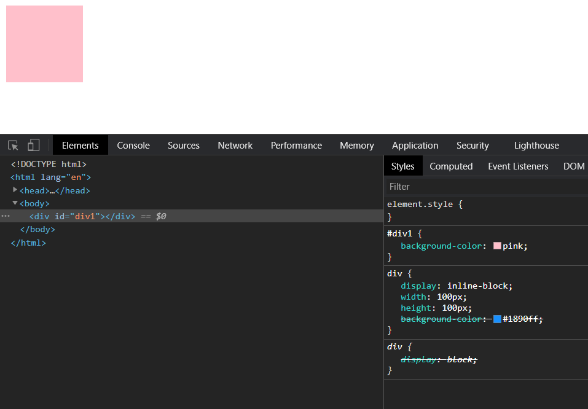Select the div id="div1" element line
The height and width of the screenshot is (409, 588).
click(x=82, y=216)
